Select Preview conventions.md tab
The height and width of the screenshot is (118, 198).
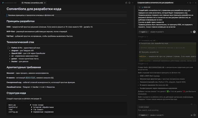32,3
